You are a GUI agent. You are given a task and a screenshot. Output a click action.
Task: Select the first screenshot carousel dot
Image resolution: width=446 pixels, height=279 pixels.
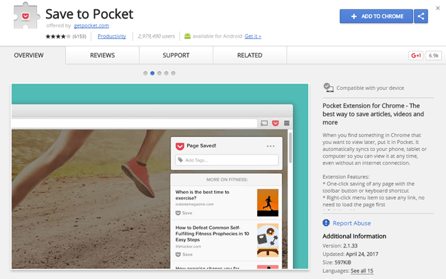tap(145, 73)
